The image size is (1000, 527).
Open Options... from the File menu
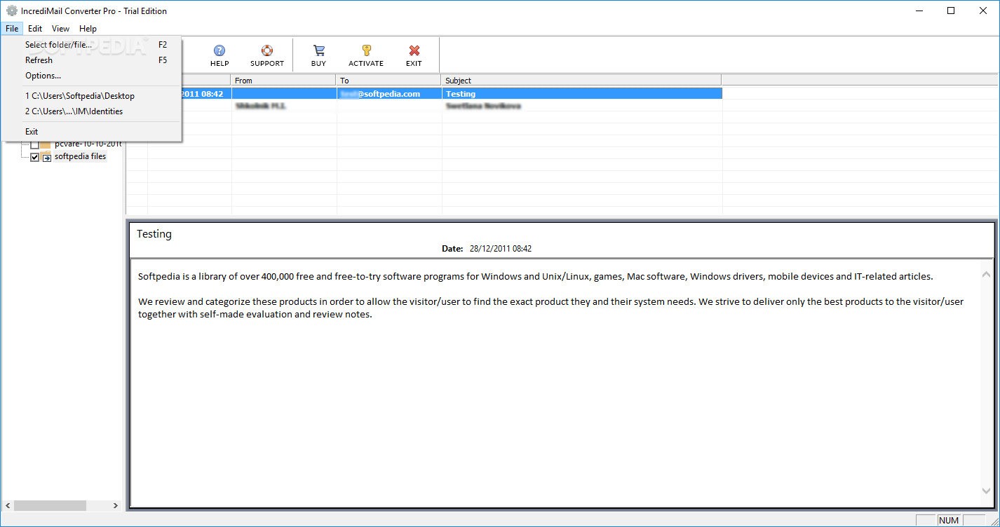coord(92,76)
